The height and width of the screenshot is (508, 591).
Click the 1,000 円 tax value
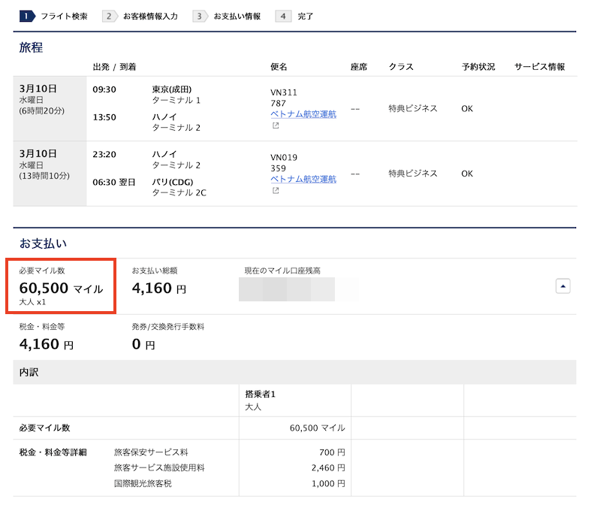[328, 483]
